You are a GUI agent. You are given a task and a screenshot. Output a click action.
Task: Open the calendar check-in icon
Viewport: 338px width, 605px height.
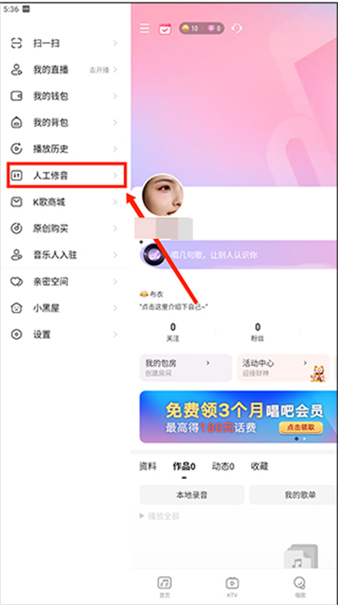[165, 29]
